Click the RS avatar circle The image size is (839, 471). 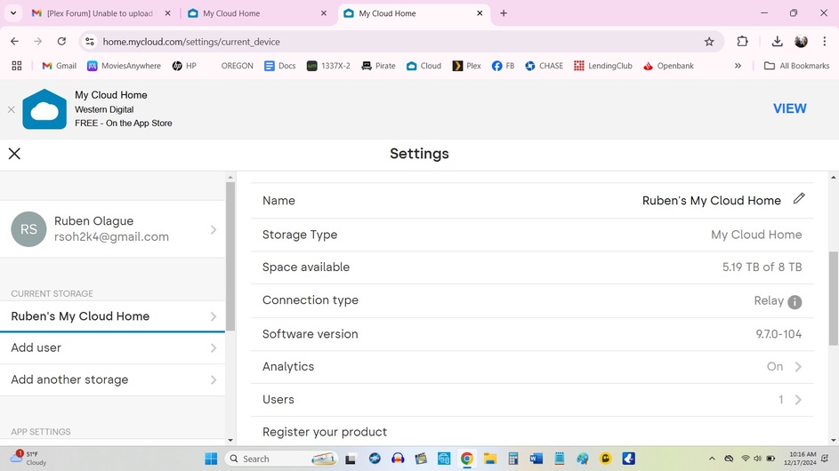28,229
